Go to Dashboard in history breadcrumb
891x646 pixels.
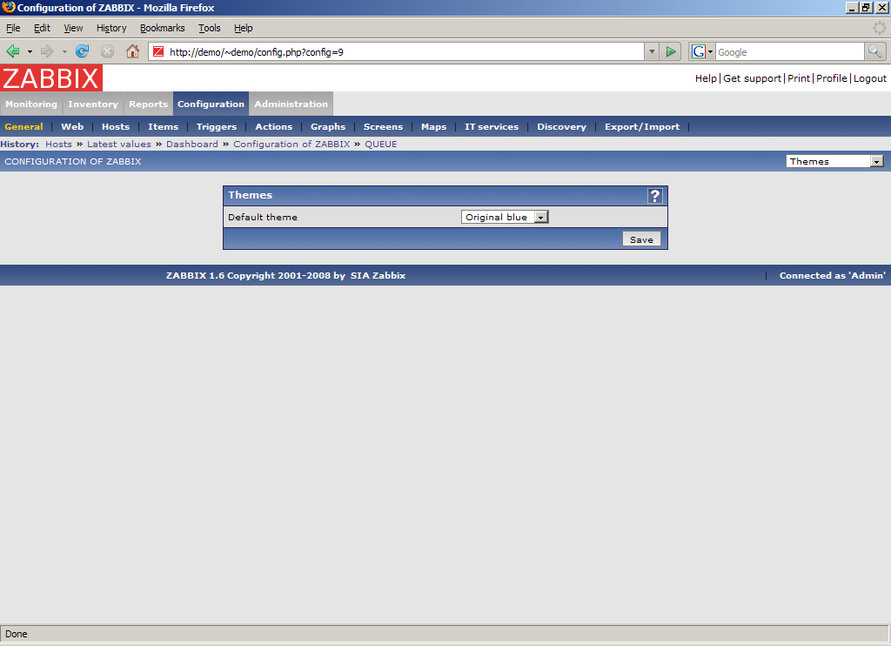(192, 145)
